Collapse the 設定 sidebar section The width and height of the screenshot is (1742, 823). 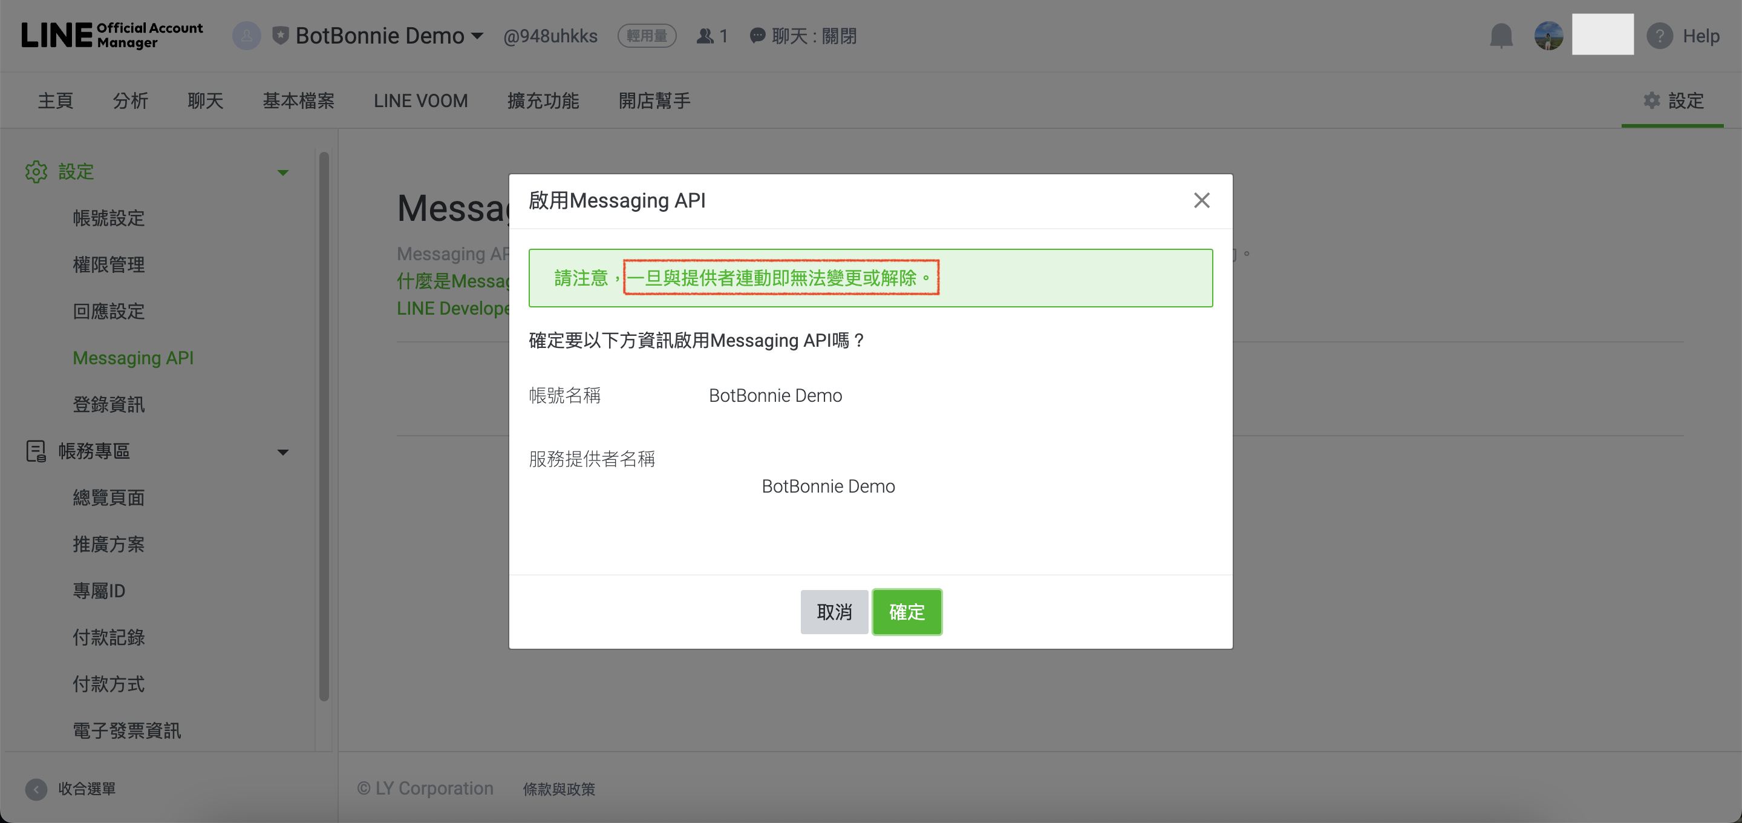pos(282,172)
